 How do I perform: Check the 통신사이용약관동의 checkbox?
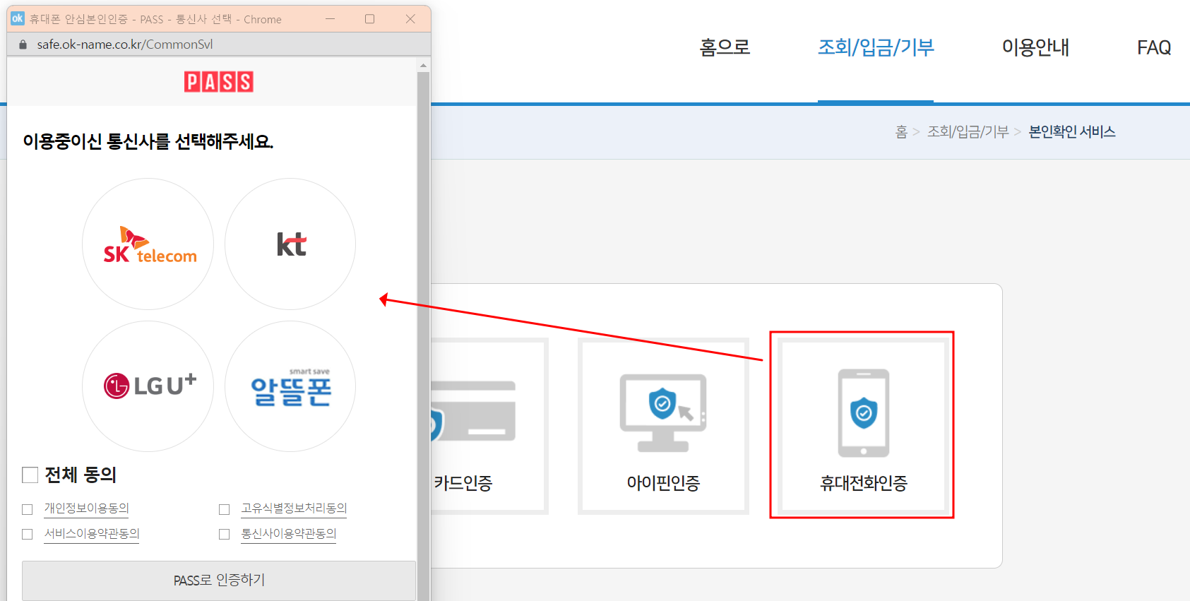[x=225, y=535]
